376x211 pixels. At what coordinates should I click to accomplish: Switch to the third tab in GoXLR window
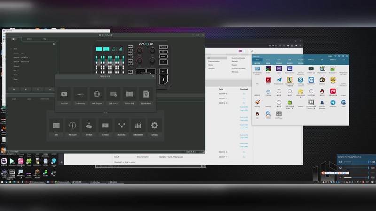coord(45,39)
